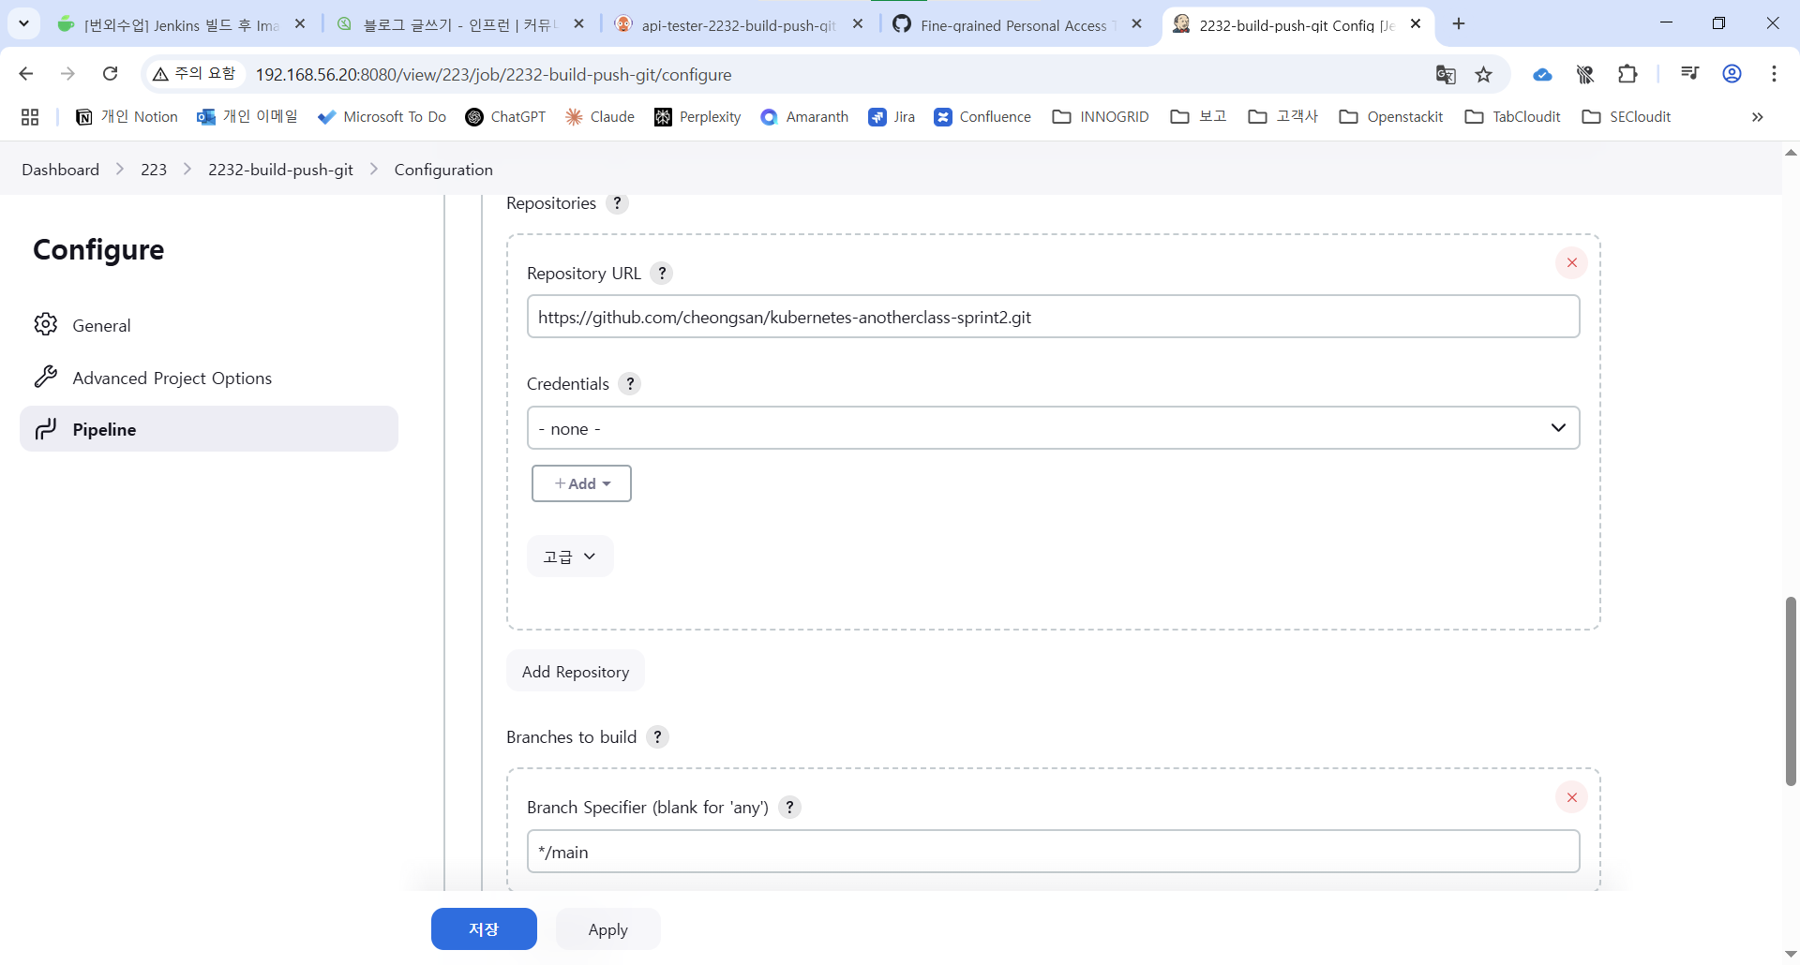1800x965 pixels.
Task: Show more bookmarks with the overflow chevron
Action: pos(1758,117)
